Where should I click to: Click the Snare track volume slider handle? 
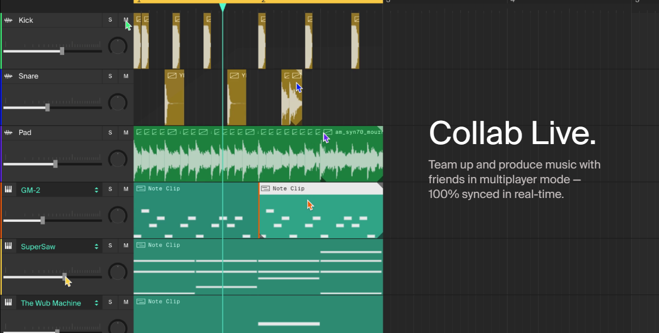(x=48, y=107)
